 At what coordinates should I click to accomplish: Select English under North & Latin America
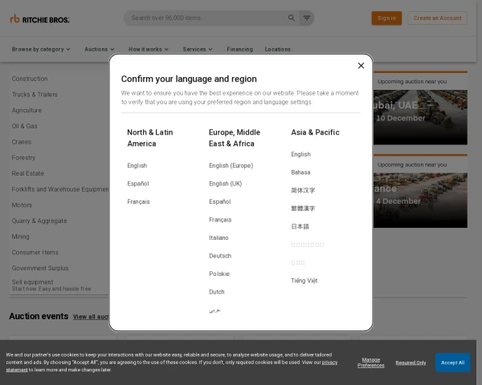pos(137,165)
